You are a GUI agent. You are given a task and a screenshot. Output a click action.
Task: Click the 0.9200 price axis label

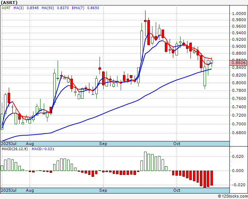point(239,39)
